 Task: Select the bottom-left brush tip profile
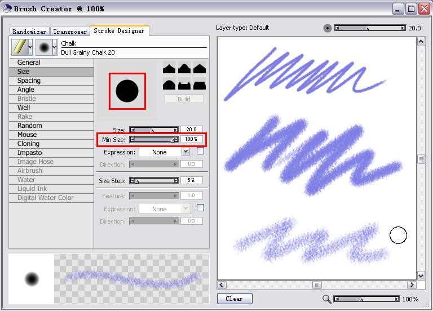click(x=170, y=85)
